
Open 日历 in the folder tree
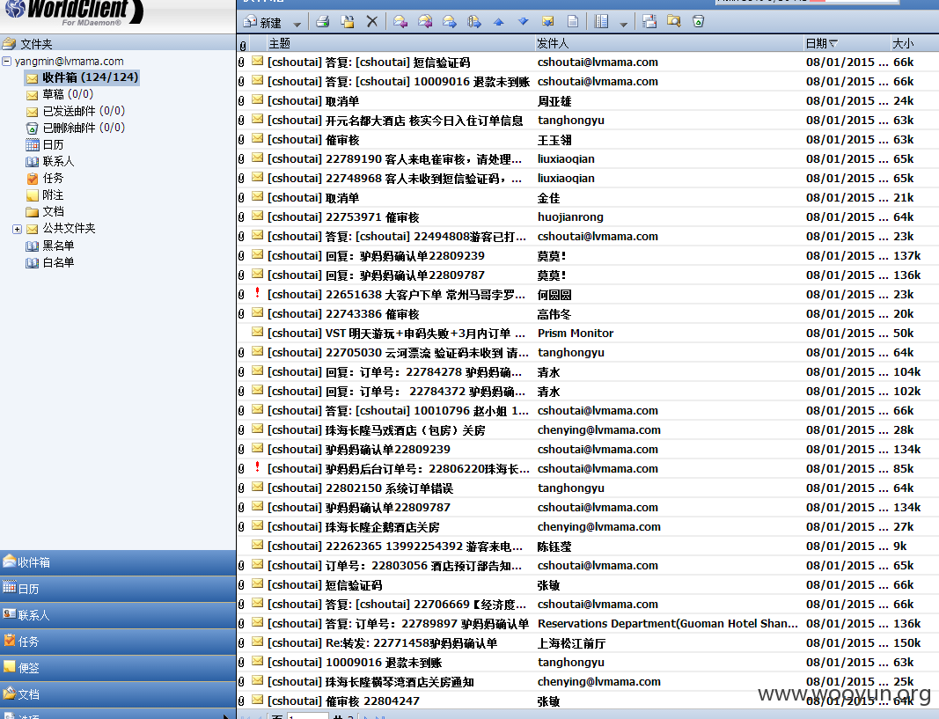point(45,145)
